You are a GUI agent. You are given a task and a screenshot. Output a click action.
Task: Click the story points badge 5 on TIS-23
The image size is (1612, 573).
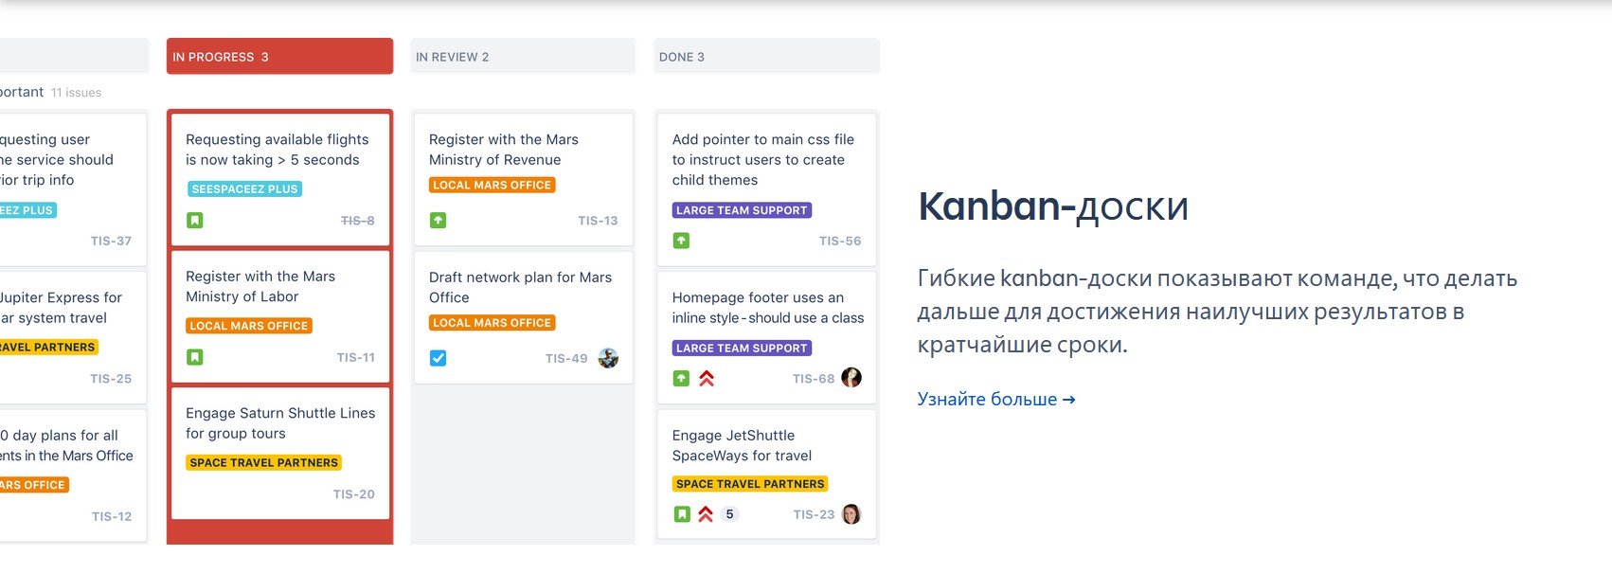[729, 514]
